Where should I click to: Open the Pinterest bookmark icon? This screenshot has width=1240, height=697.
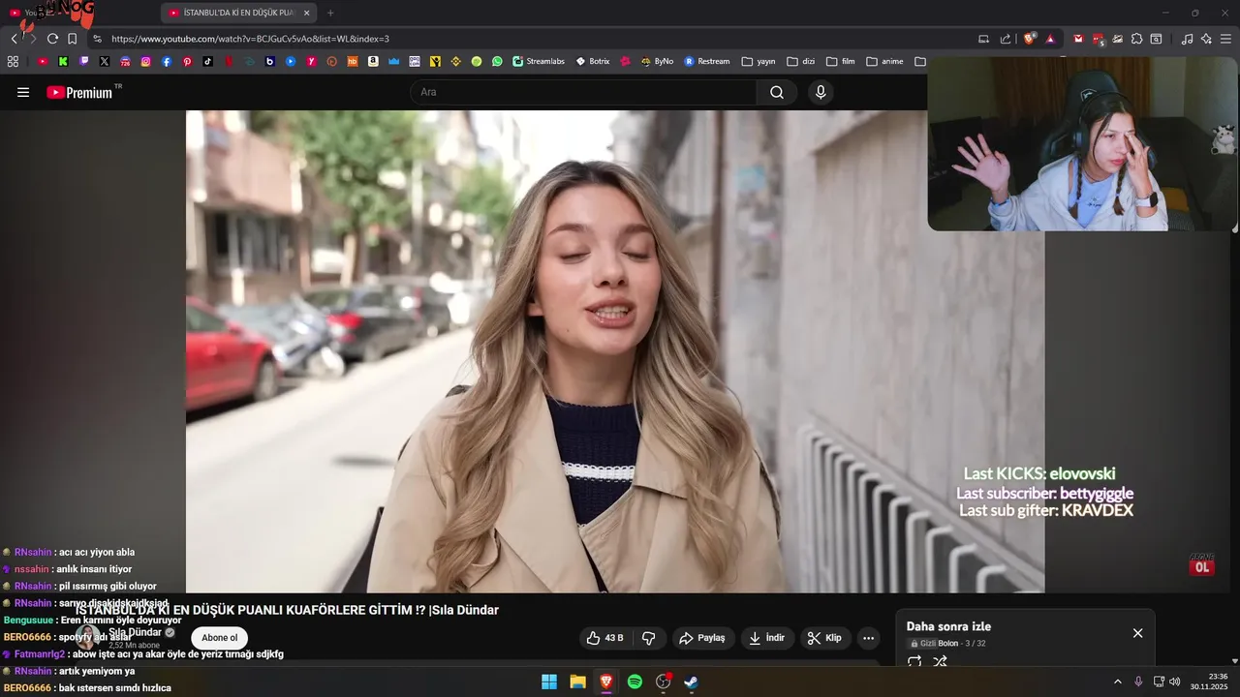pyautogui.click(x=187, y=61)
